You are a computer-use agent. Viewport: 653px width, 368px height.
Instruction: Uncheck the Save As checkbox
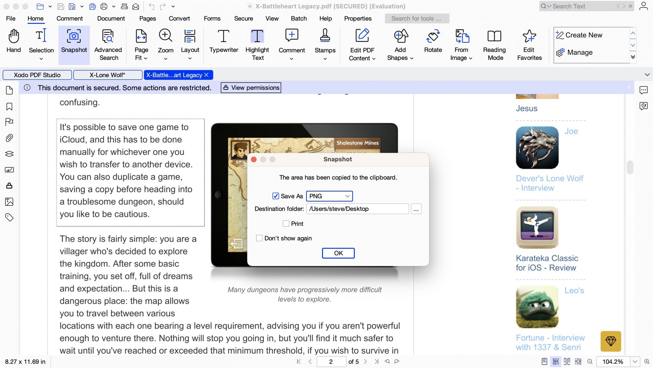pos(276,196)
